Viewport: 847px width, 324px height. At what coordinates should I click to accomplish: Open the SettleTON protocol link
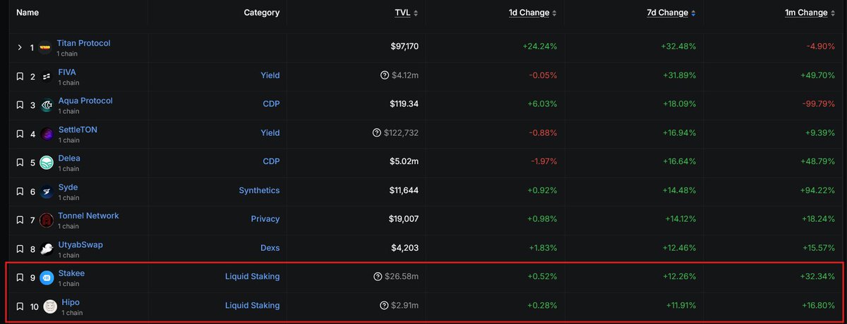[x=79, y=130]
